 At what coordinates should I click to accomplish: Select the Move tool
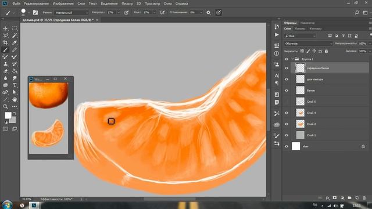[5, 28]
